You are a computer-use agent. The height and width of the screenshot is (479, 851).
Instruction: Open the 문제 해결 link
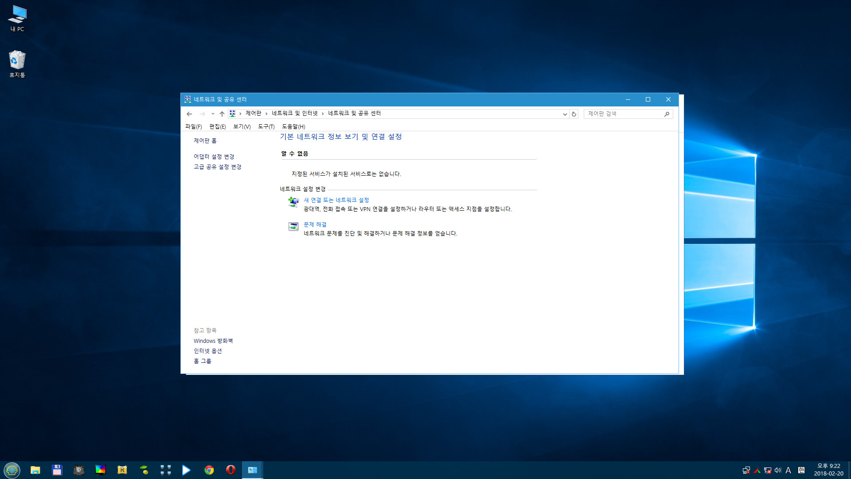coord(315,225)
